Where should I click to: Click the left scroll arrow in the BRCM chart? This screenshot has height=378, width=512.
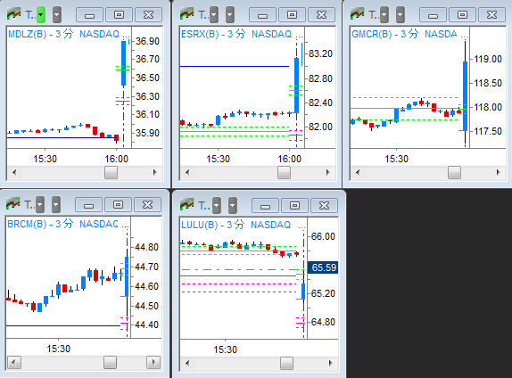13,362
